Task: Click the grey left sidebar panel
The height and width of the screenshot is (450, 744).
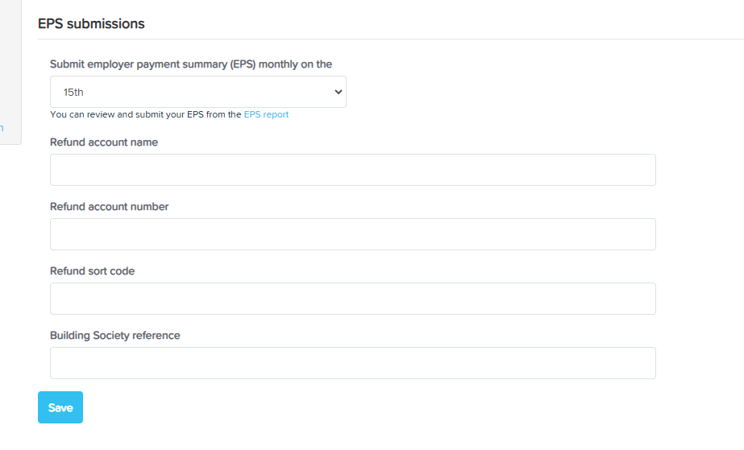Action: (10, 71)
